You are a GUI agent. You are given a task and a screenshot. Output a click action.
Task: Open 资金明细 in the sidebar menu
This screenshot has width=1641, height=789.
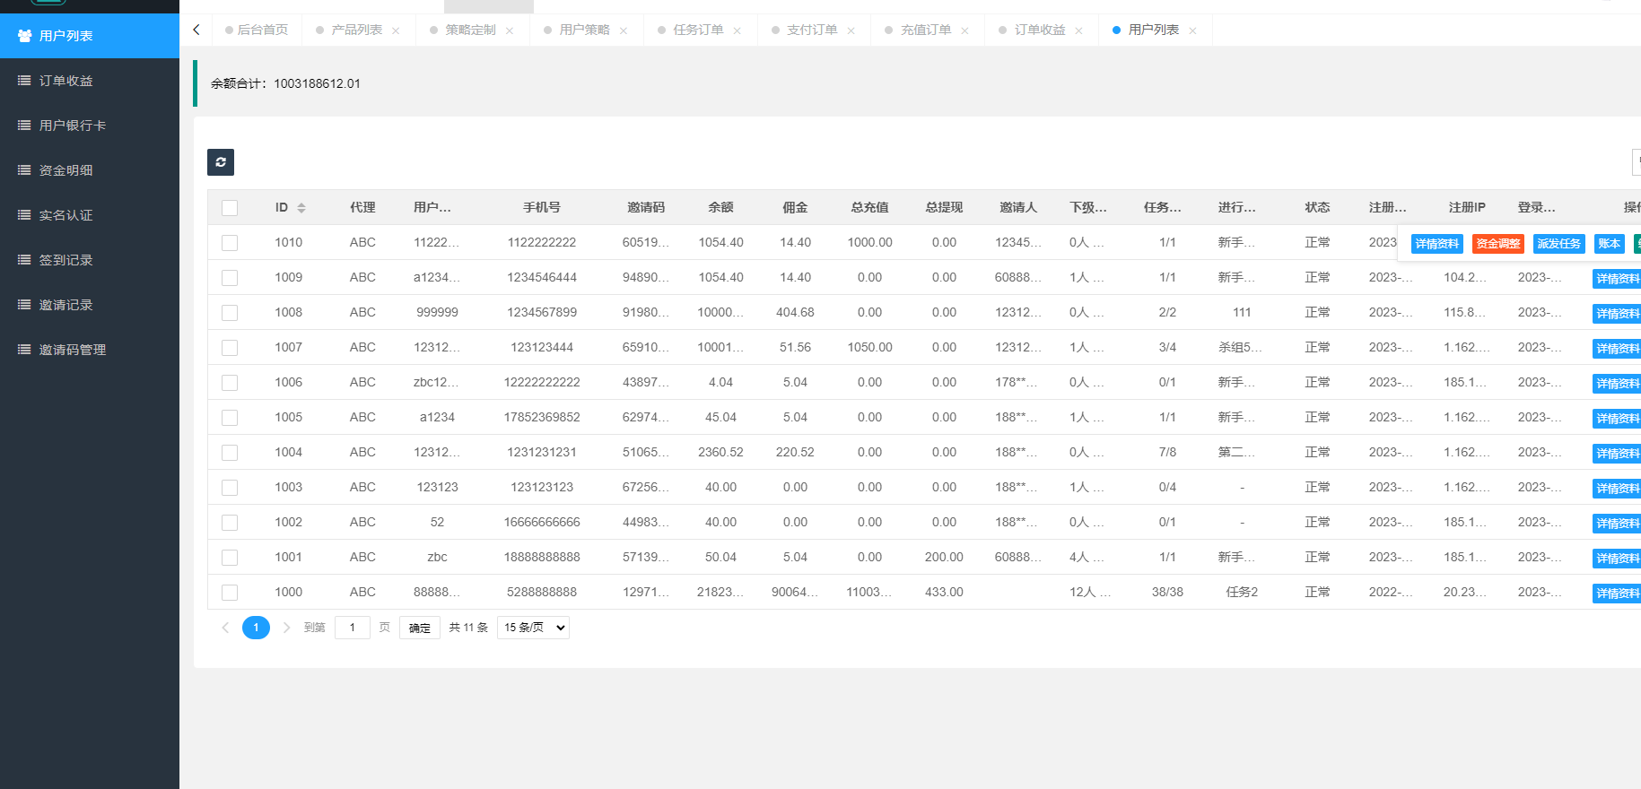click(90, 170)
